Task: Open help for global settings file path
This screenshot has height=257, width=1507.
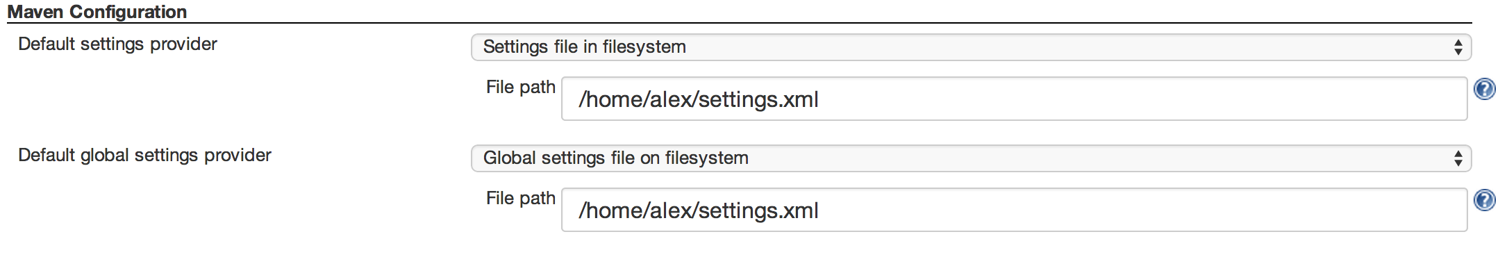Action: tap(1484, 200)
